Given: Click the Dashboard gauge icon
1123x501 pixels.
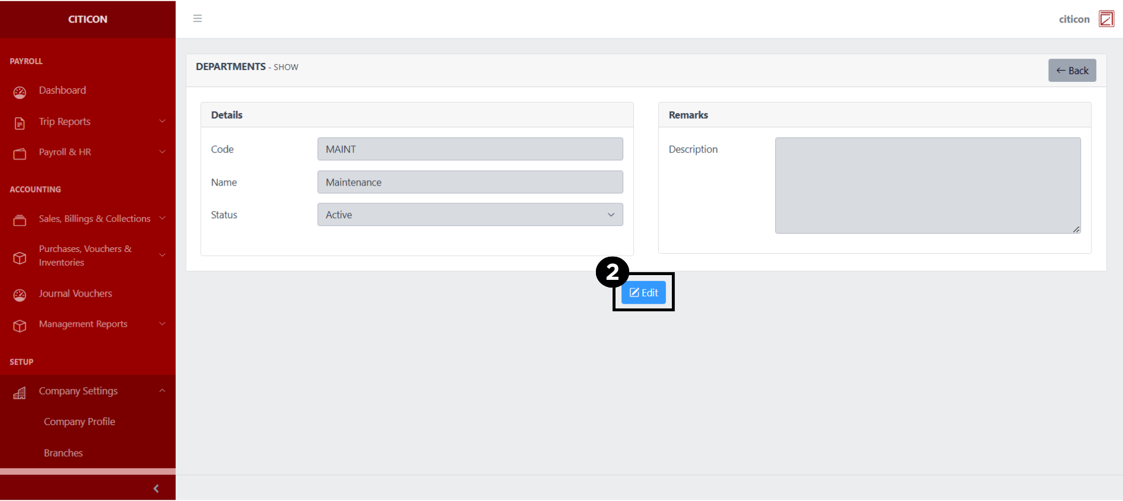Looking at the screenshot, I should pos(20,92).
